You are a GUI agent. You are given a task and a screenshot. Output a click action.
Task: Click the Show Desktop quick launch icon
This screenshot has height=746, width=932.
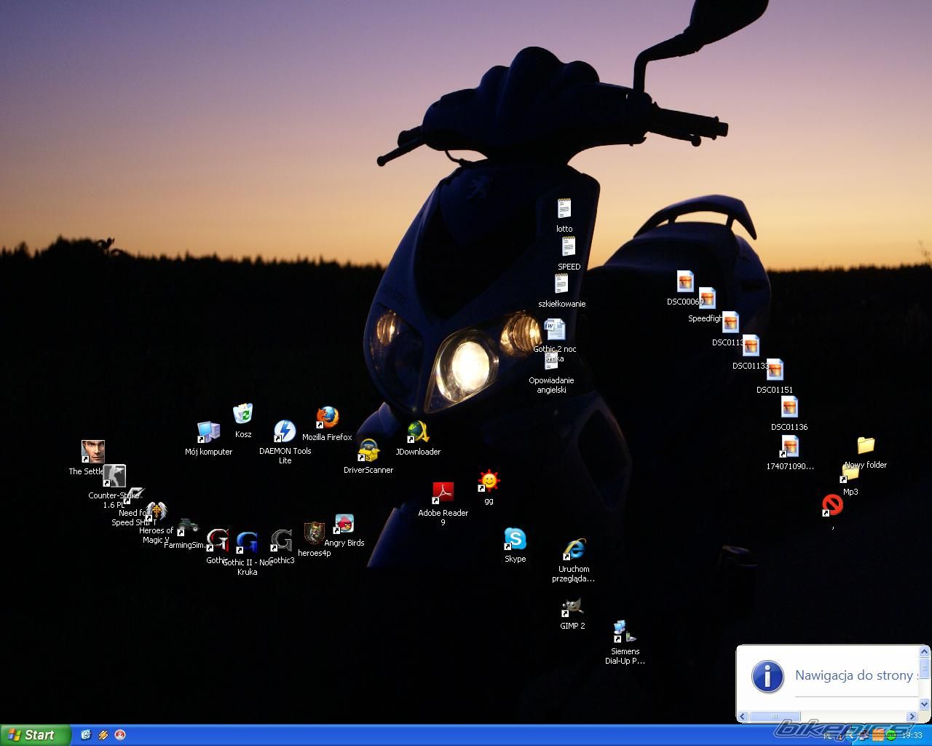[86, 735]
